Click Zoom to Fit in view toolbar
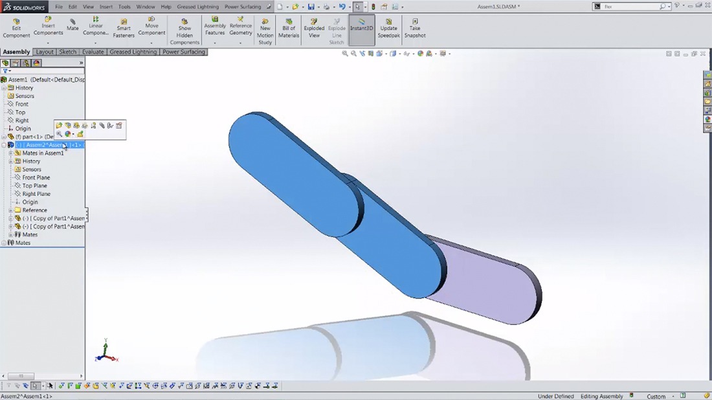The width and height of the screenshot is (712, 400). coord(345,54)
